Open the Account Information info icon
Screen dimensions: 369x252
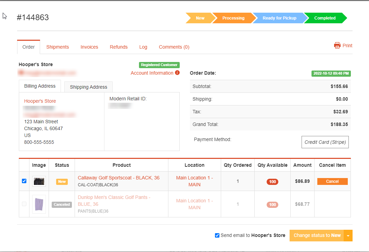[x=177, y=73]
